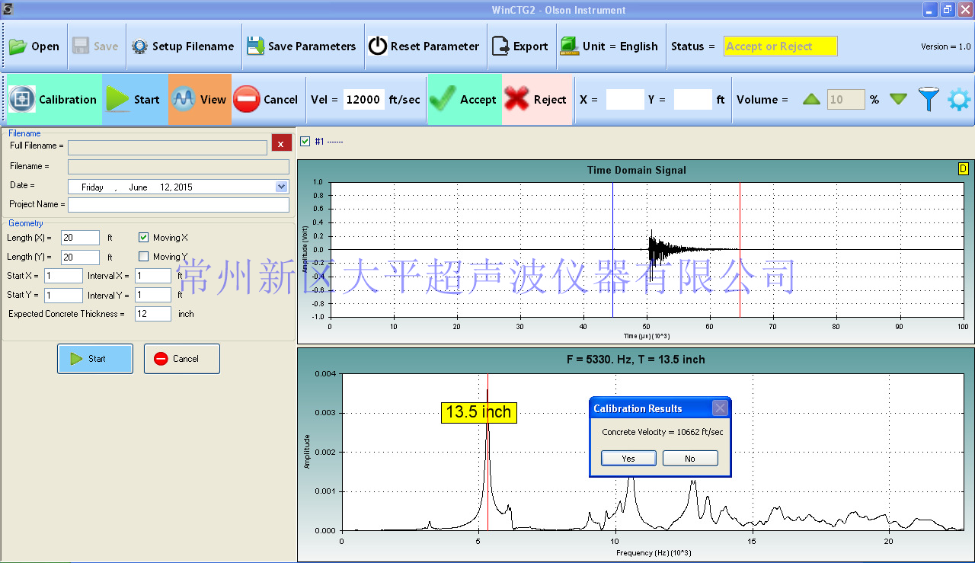Toggle the #1 signal channel checkbox
This screenshot has height=563, width=975.
pos(305,141)
